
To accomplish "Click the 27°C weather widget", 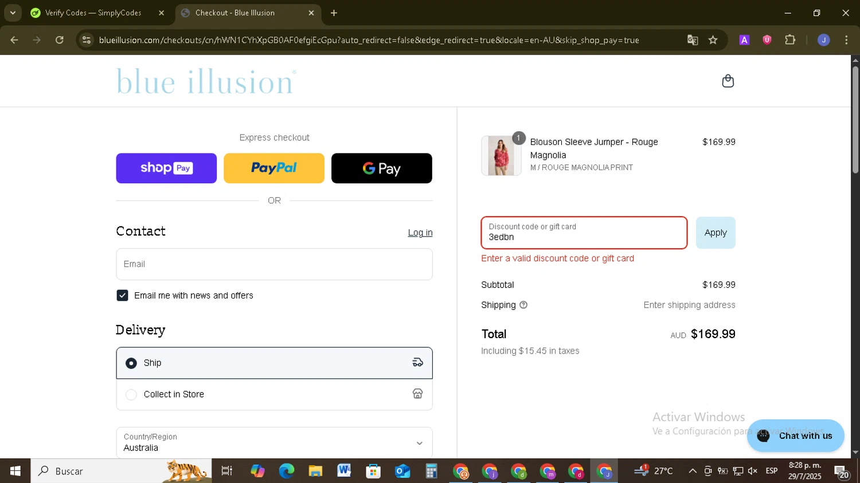I will [x=654, y=471].
